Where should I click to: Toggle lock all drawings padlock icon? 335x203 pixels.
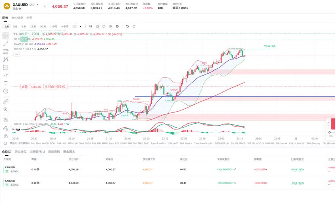coord(6,136)
